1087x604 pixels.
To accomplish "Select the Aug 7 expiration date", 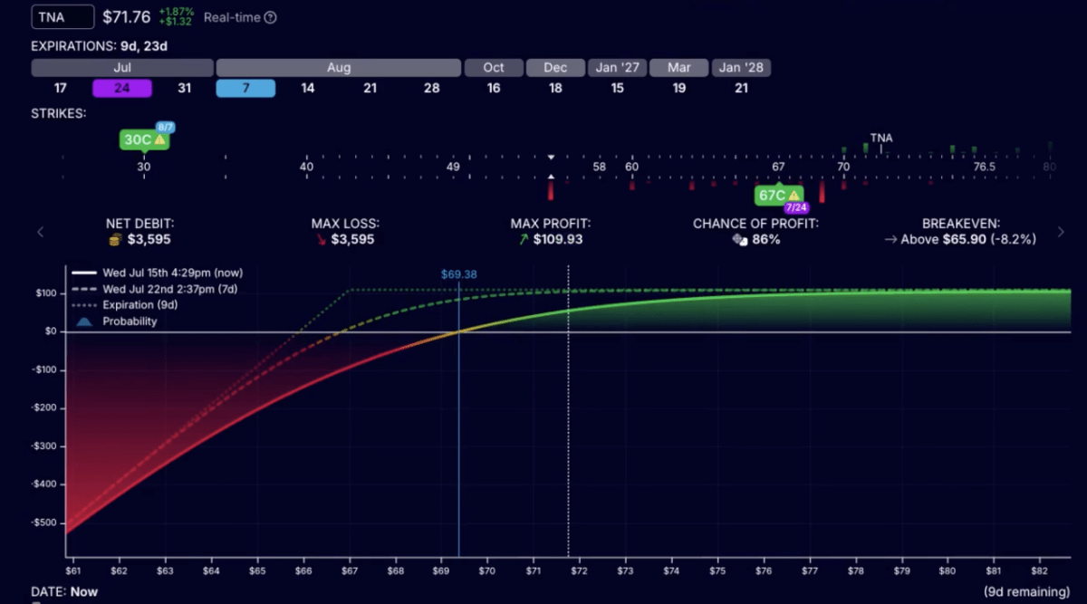I will (245, 88).
